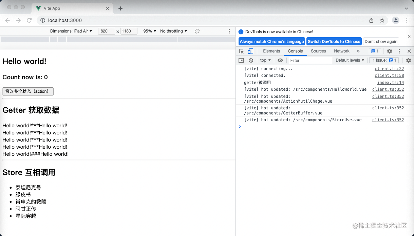
Task: Open the No throttling dropdown
Action: pos(174,31)
